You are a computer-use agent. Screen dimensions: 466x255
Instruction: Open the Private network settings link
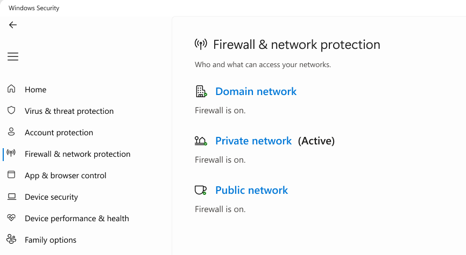(x=253, y=141)
